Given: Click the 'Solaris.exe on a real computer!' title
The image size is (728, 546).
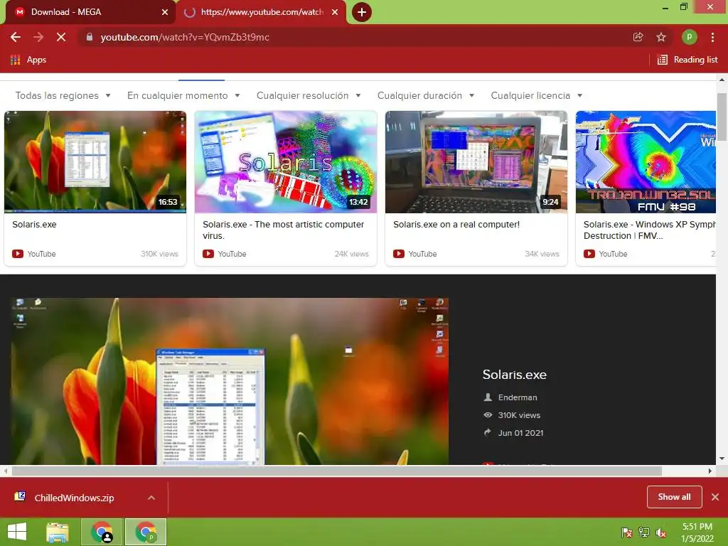Looking at the screenshot, I should (456, 224).
